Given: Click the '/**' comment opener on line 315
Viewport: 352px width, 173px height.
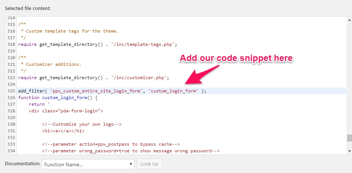Looking at the screenshot, I should click(x=22, y=24).
